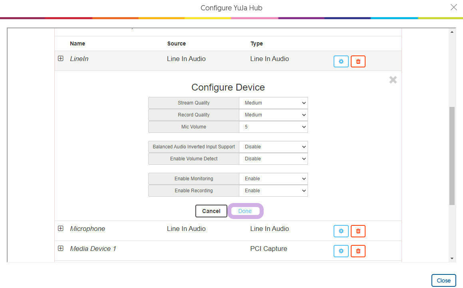Click Cancel in Configure Device
The image size is (463, 288).
tap(211, 211)
